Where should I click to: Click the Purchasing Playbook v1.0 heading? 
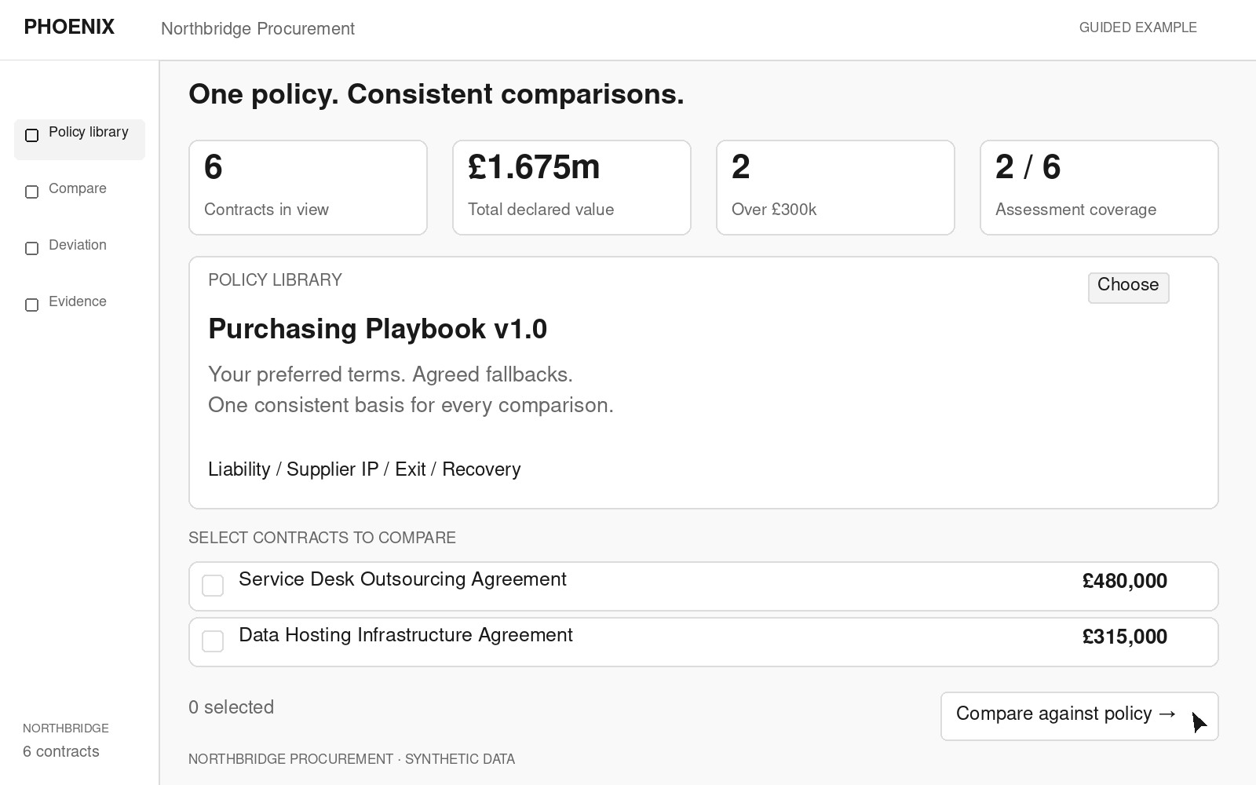pos(378,329)
